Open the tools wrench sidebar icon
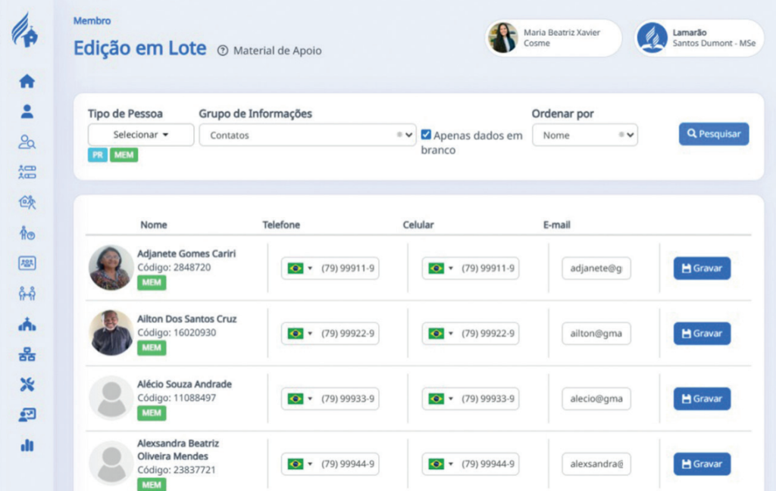 [27, 384]
